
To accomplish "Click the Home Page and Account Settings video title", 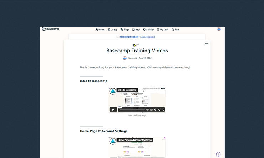I will (135, 140).
